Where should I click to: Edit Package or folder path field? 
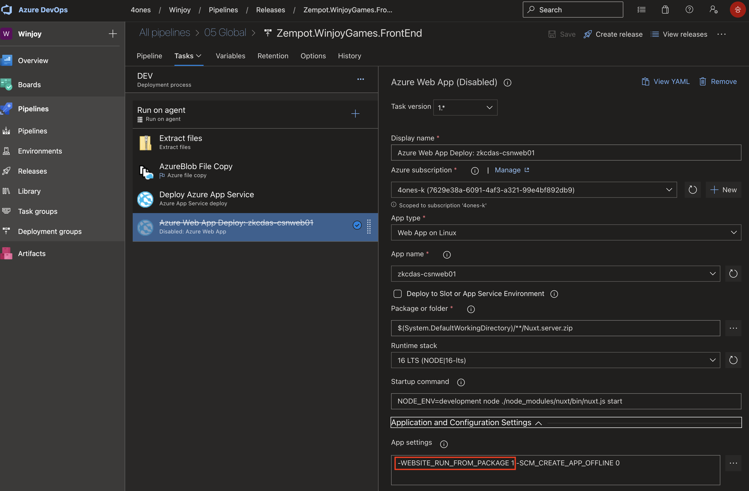tap(555, 328)
